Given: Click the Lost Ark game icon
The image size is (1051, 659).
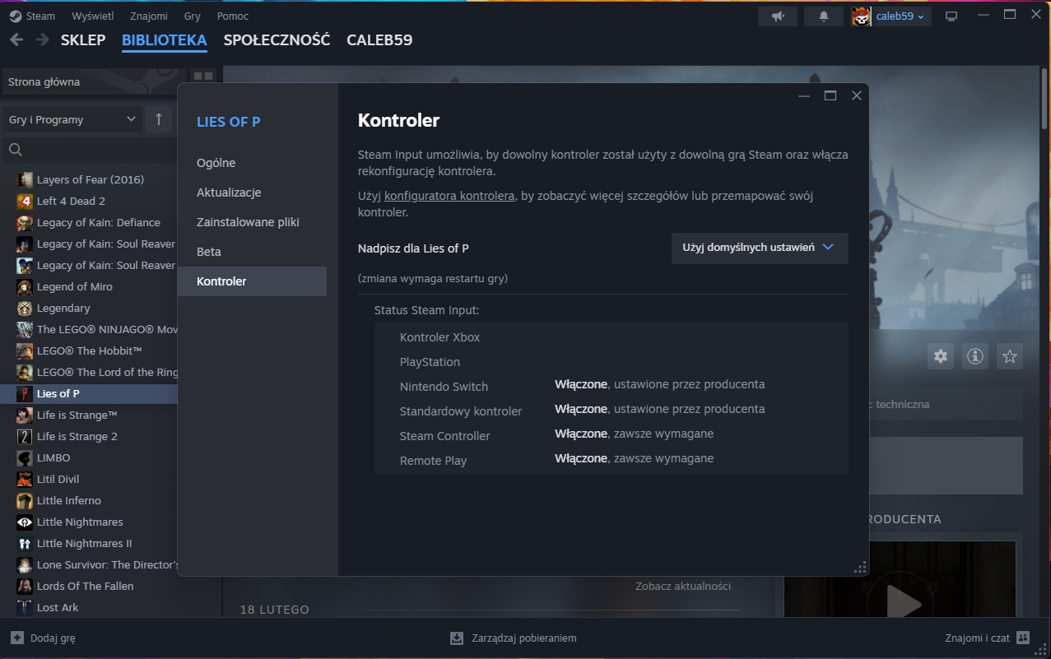Looking at the screenshot, I should point(25,607).
